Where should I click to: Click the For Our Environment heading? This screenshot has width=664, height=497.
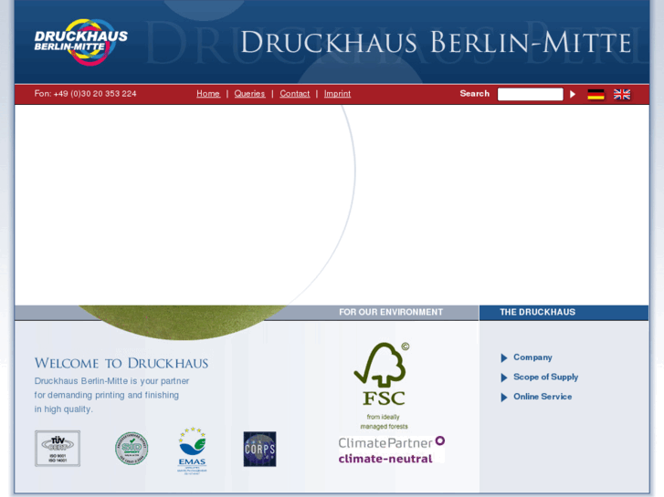390,312
